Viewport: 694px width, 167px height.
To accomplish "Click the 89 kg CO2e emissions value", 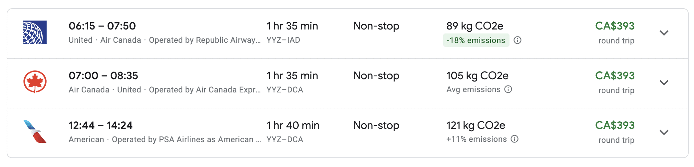I will click(475, 26).
